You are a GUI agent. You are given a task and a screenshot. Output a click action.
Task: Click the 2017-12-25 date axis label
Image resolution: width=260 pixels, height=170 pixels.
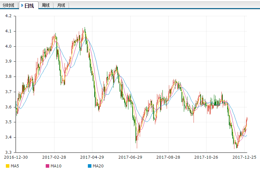[x=244, y=157]
